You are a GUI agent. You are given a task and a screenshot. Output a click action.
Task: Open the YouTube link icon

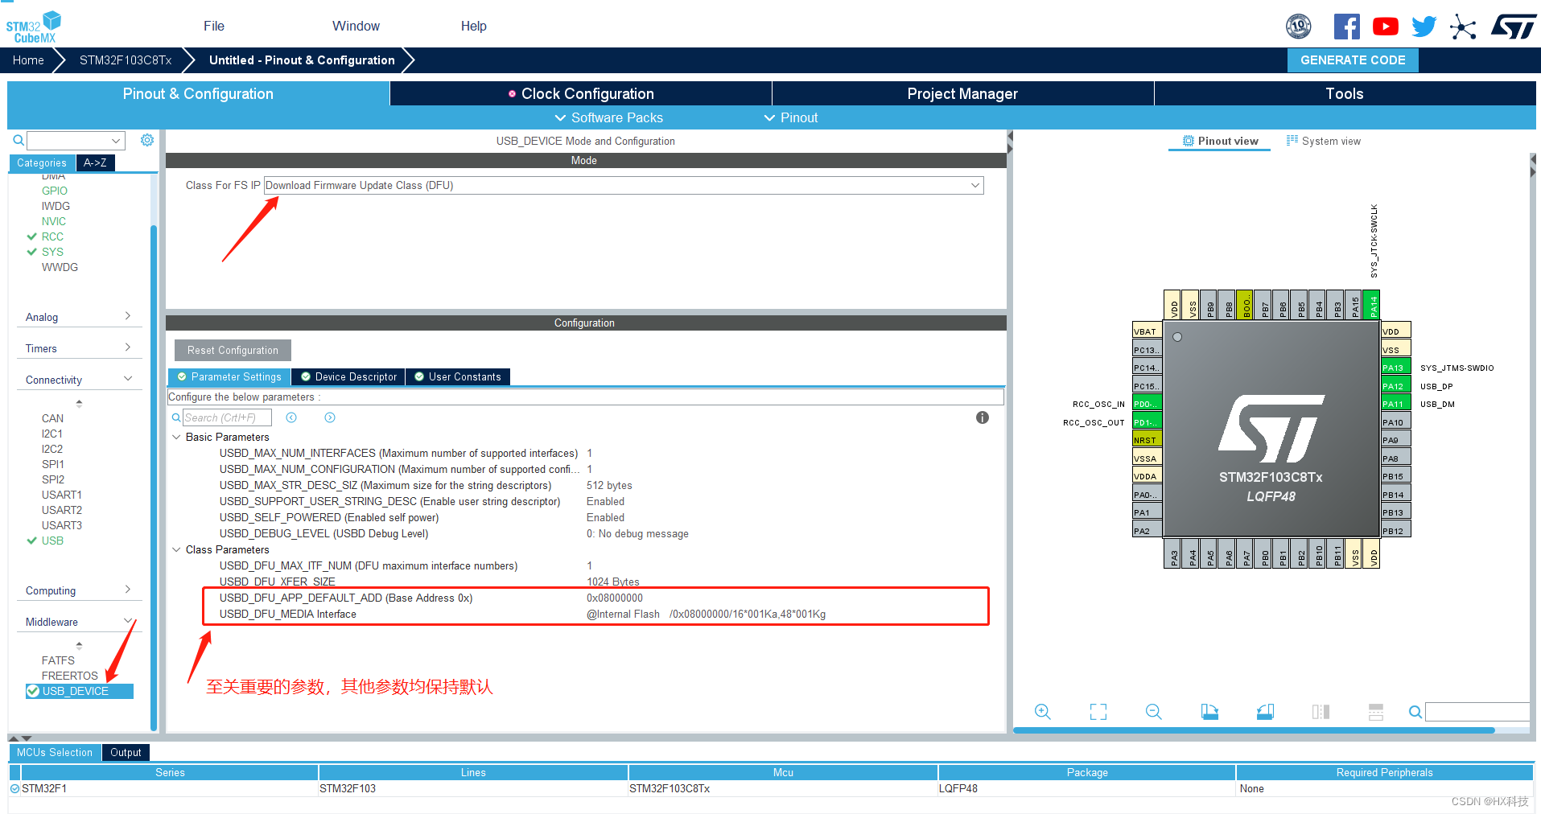point(1385,27)
